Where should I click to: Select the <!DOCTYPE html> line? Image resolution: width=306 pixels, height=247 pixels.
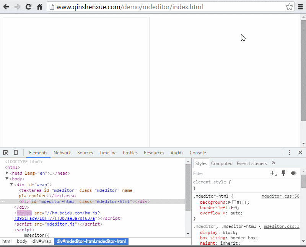click(24, 162)
